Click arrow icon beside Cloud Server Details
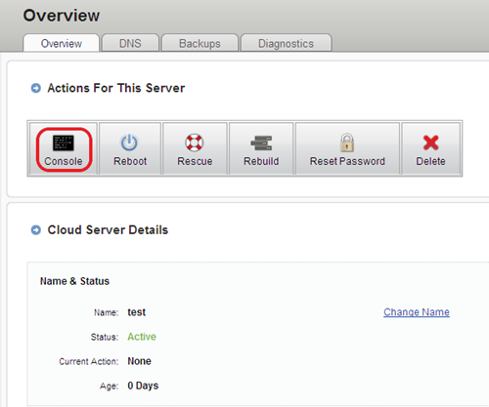The image size is (489, 407). (x=36, y=230)
